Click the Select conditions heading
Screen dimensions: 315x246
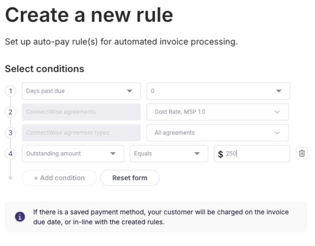click(44, 69)
